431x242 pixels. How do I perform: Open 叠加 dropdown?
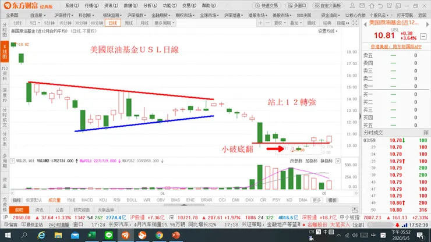296,23
